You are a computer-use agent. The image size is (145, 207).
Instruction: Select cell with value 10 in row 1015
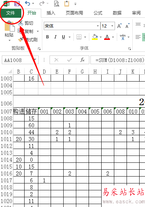pos(19,166)
